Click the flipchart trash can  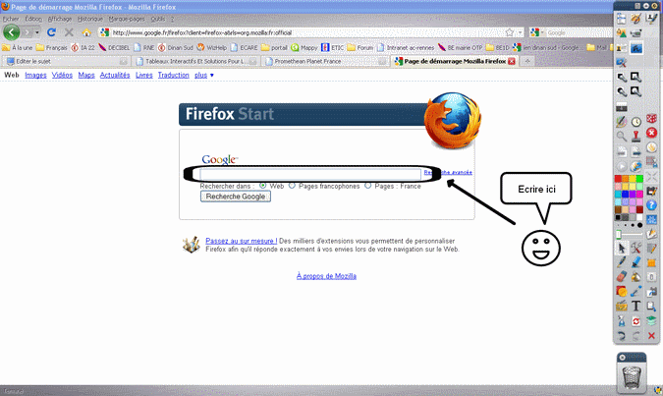(x=632, y=377)
